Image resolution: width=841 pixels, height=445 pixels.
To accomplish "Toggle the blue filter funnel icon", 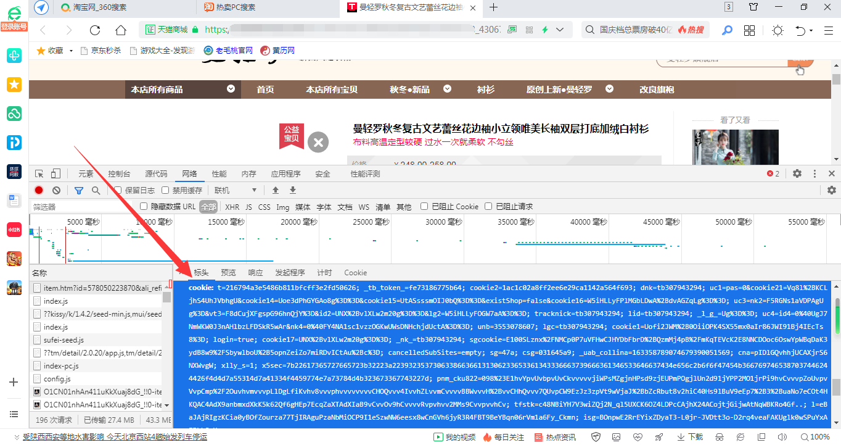I will pyautogui.click(x=79, y=190).
